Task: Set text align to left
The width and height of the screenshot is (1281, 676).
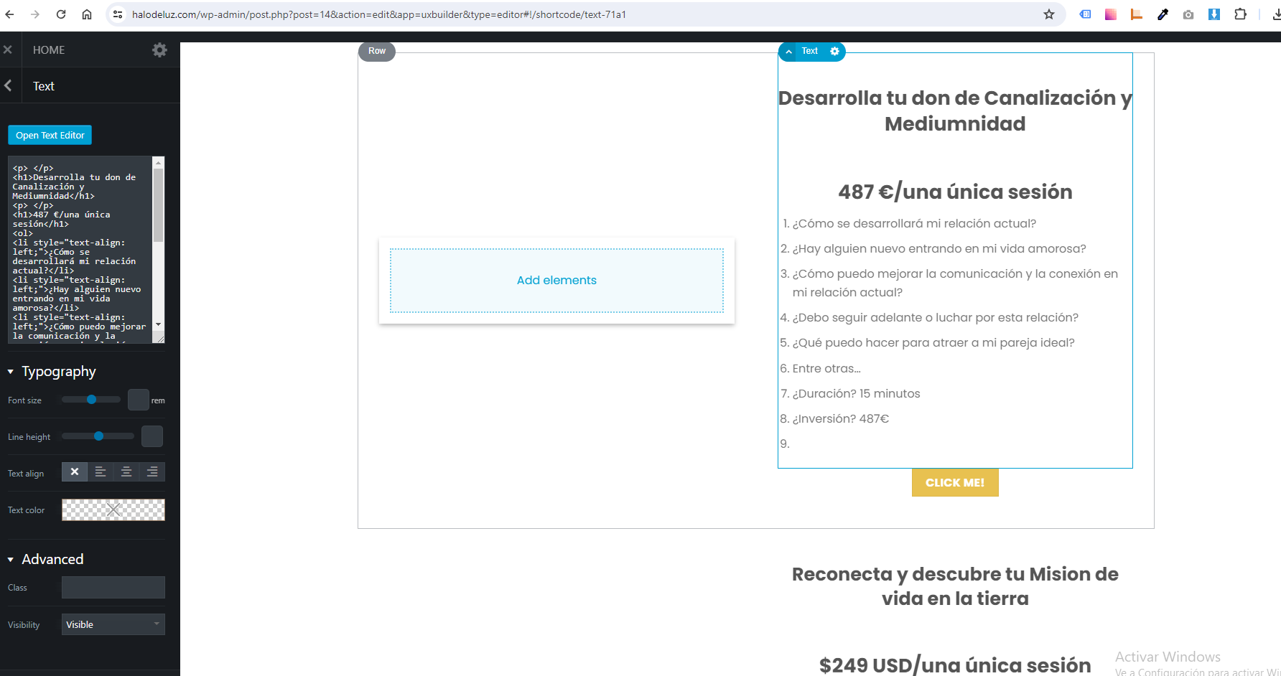Action: [x=101, y=471]
